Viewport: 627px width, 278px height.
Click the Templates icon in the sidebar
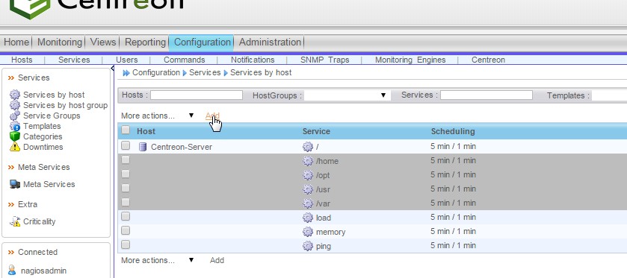point(15,126)
